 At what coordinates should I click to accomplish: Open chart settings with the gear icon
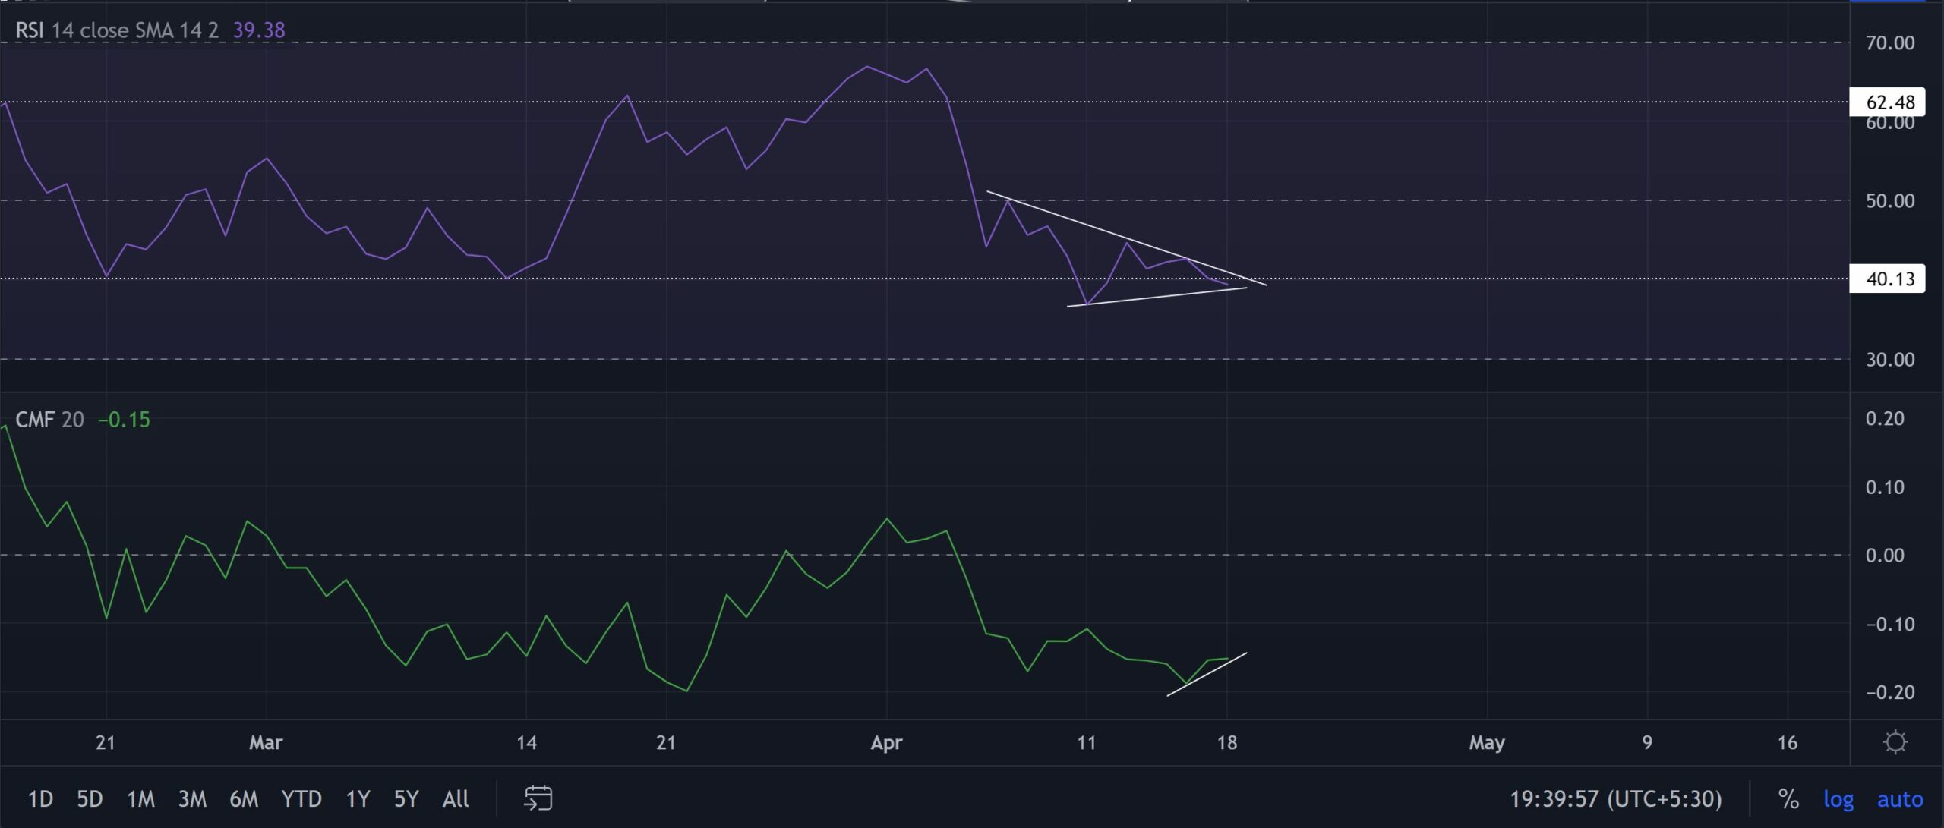pyautogui.click(x=1895, y=743)
